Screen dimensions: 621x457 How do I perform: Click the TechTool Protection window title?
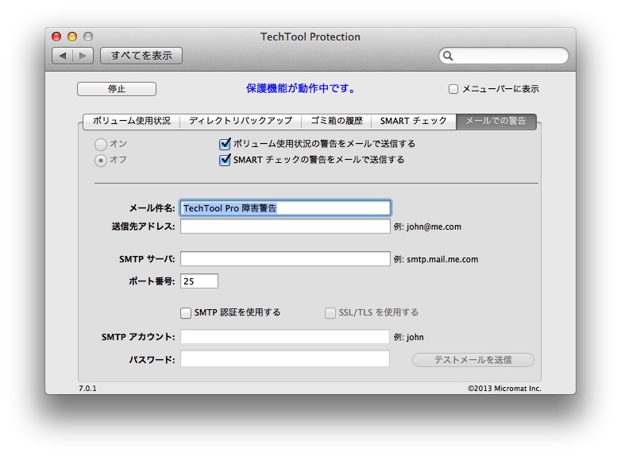[x=310, y=37]
